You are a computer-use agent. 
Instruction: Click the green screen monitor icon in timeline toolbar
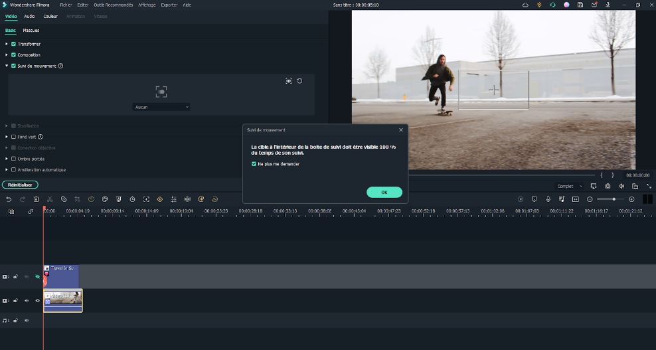pyautogui.click(x=119, y=199)
